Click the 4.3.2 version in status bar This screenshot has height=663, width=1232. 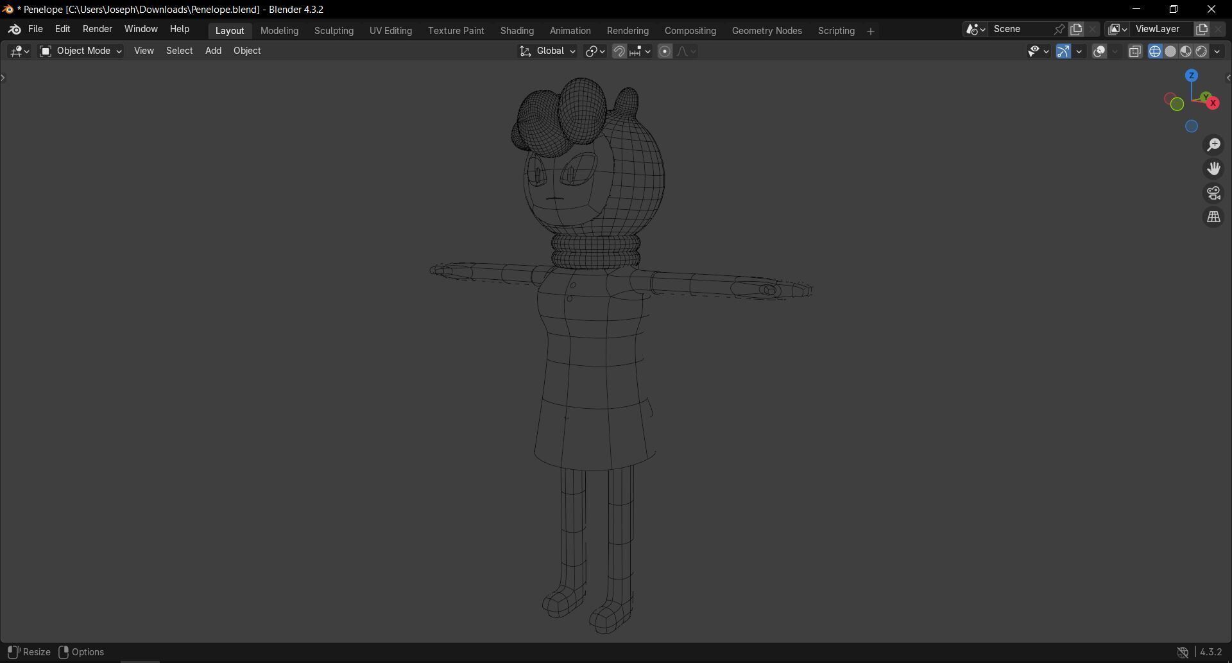point(1211,652)
